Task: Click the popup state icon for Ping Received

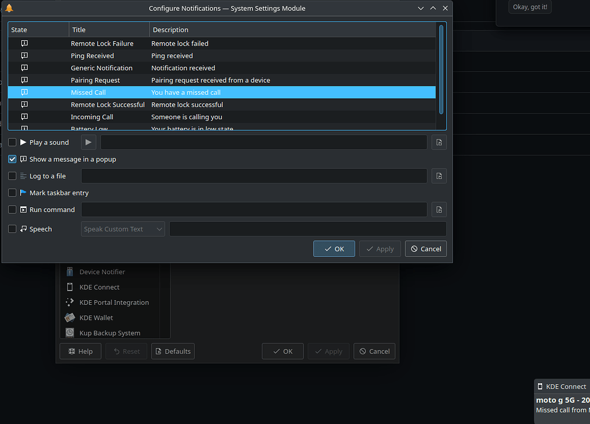Action: [24, 56]
